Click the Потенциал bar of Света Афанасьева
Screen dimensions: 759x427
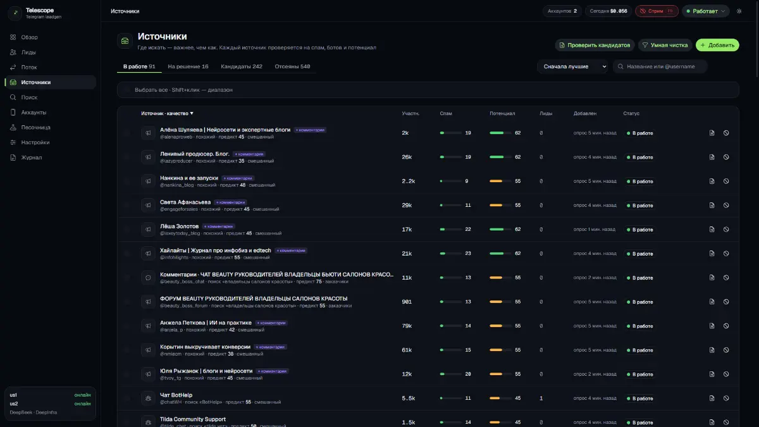(500, 206)
